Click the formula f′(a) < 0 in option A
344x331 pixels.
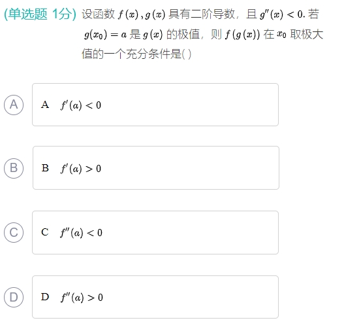coord(81,105)
